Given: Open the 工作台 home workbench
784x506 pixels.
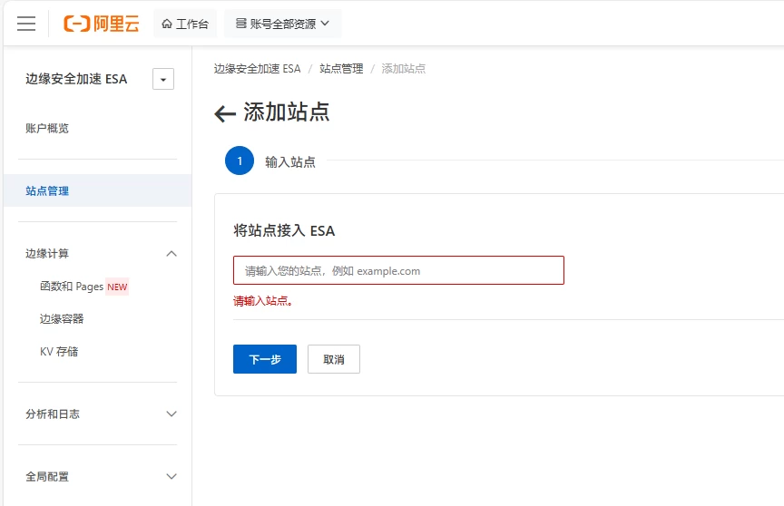Looking at the screenshot, I should (x=184, y=24).
